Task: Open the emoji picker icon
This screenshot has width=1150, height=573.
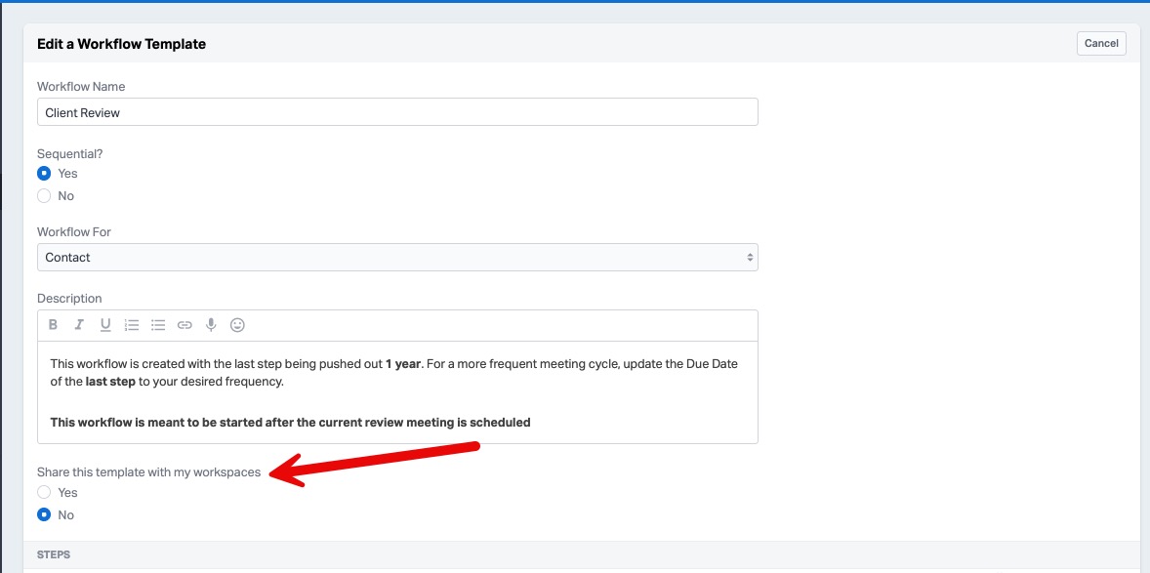Action: [237, 325]
